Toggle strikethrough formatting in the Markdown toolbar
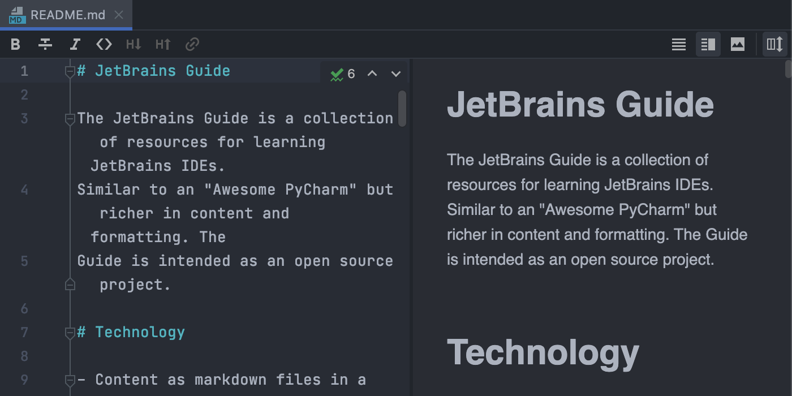This screenshot has height=396, width=792. click(45, 44)
